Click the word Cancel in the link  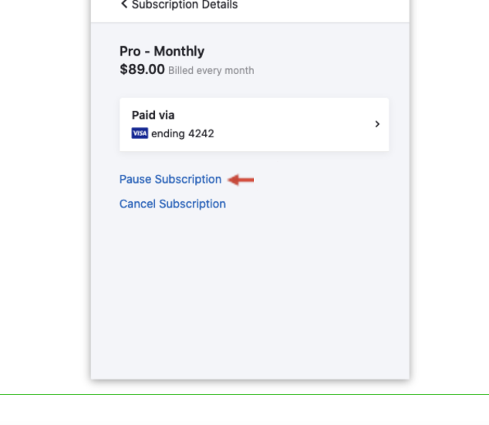137,204
